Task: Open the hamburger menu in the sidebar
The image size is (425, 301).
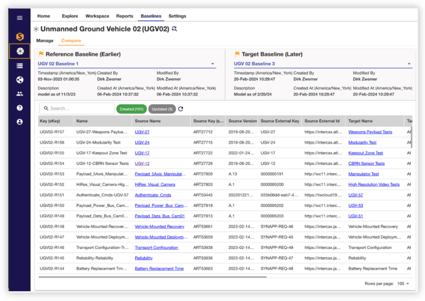Action: point(19,18)
